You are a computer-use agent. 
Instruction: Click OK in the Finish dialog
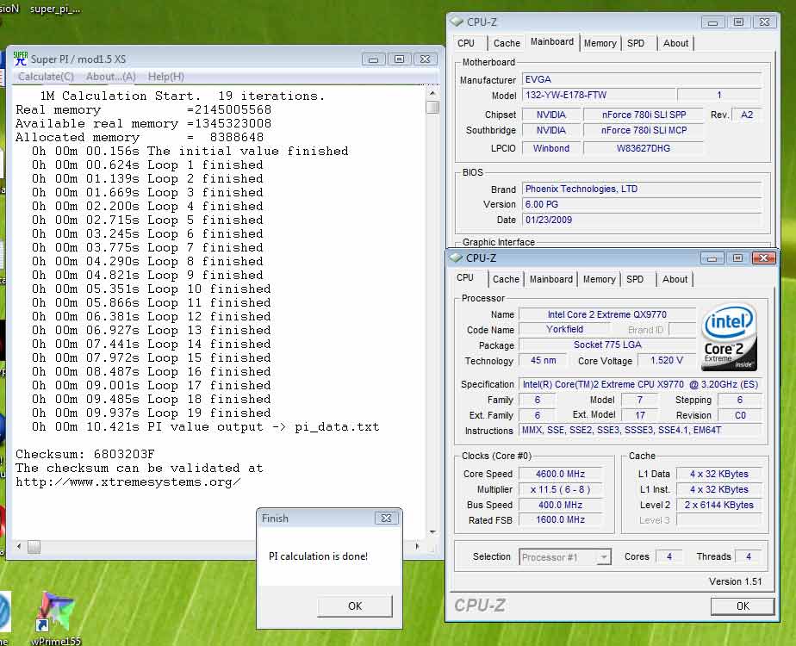355,606
